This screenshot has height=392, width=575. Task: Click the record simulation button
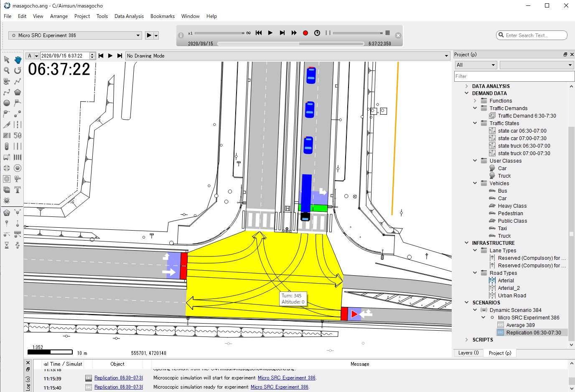(x=305, y=33)
